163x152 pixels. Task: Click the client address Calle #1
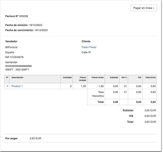click(86, 52)
